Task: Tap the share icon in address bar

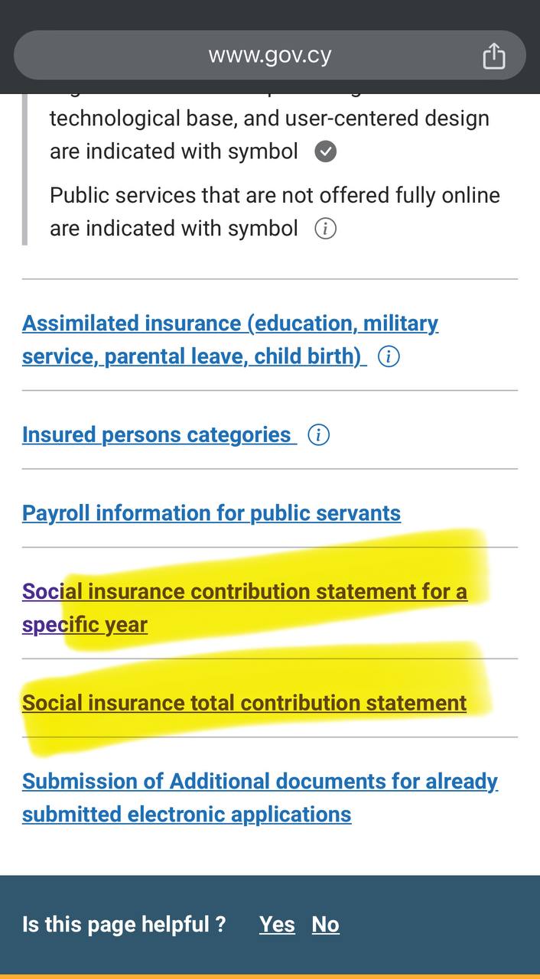Action: 494,56
